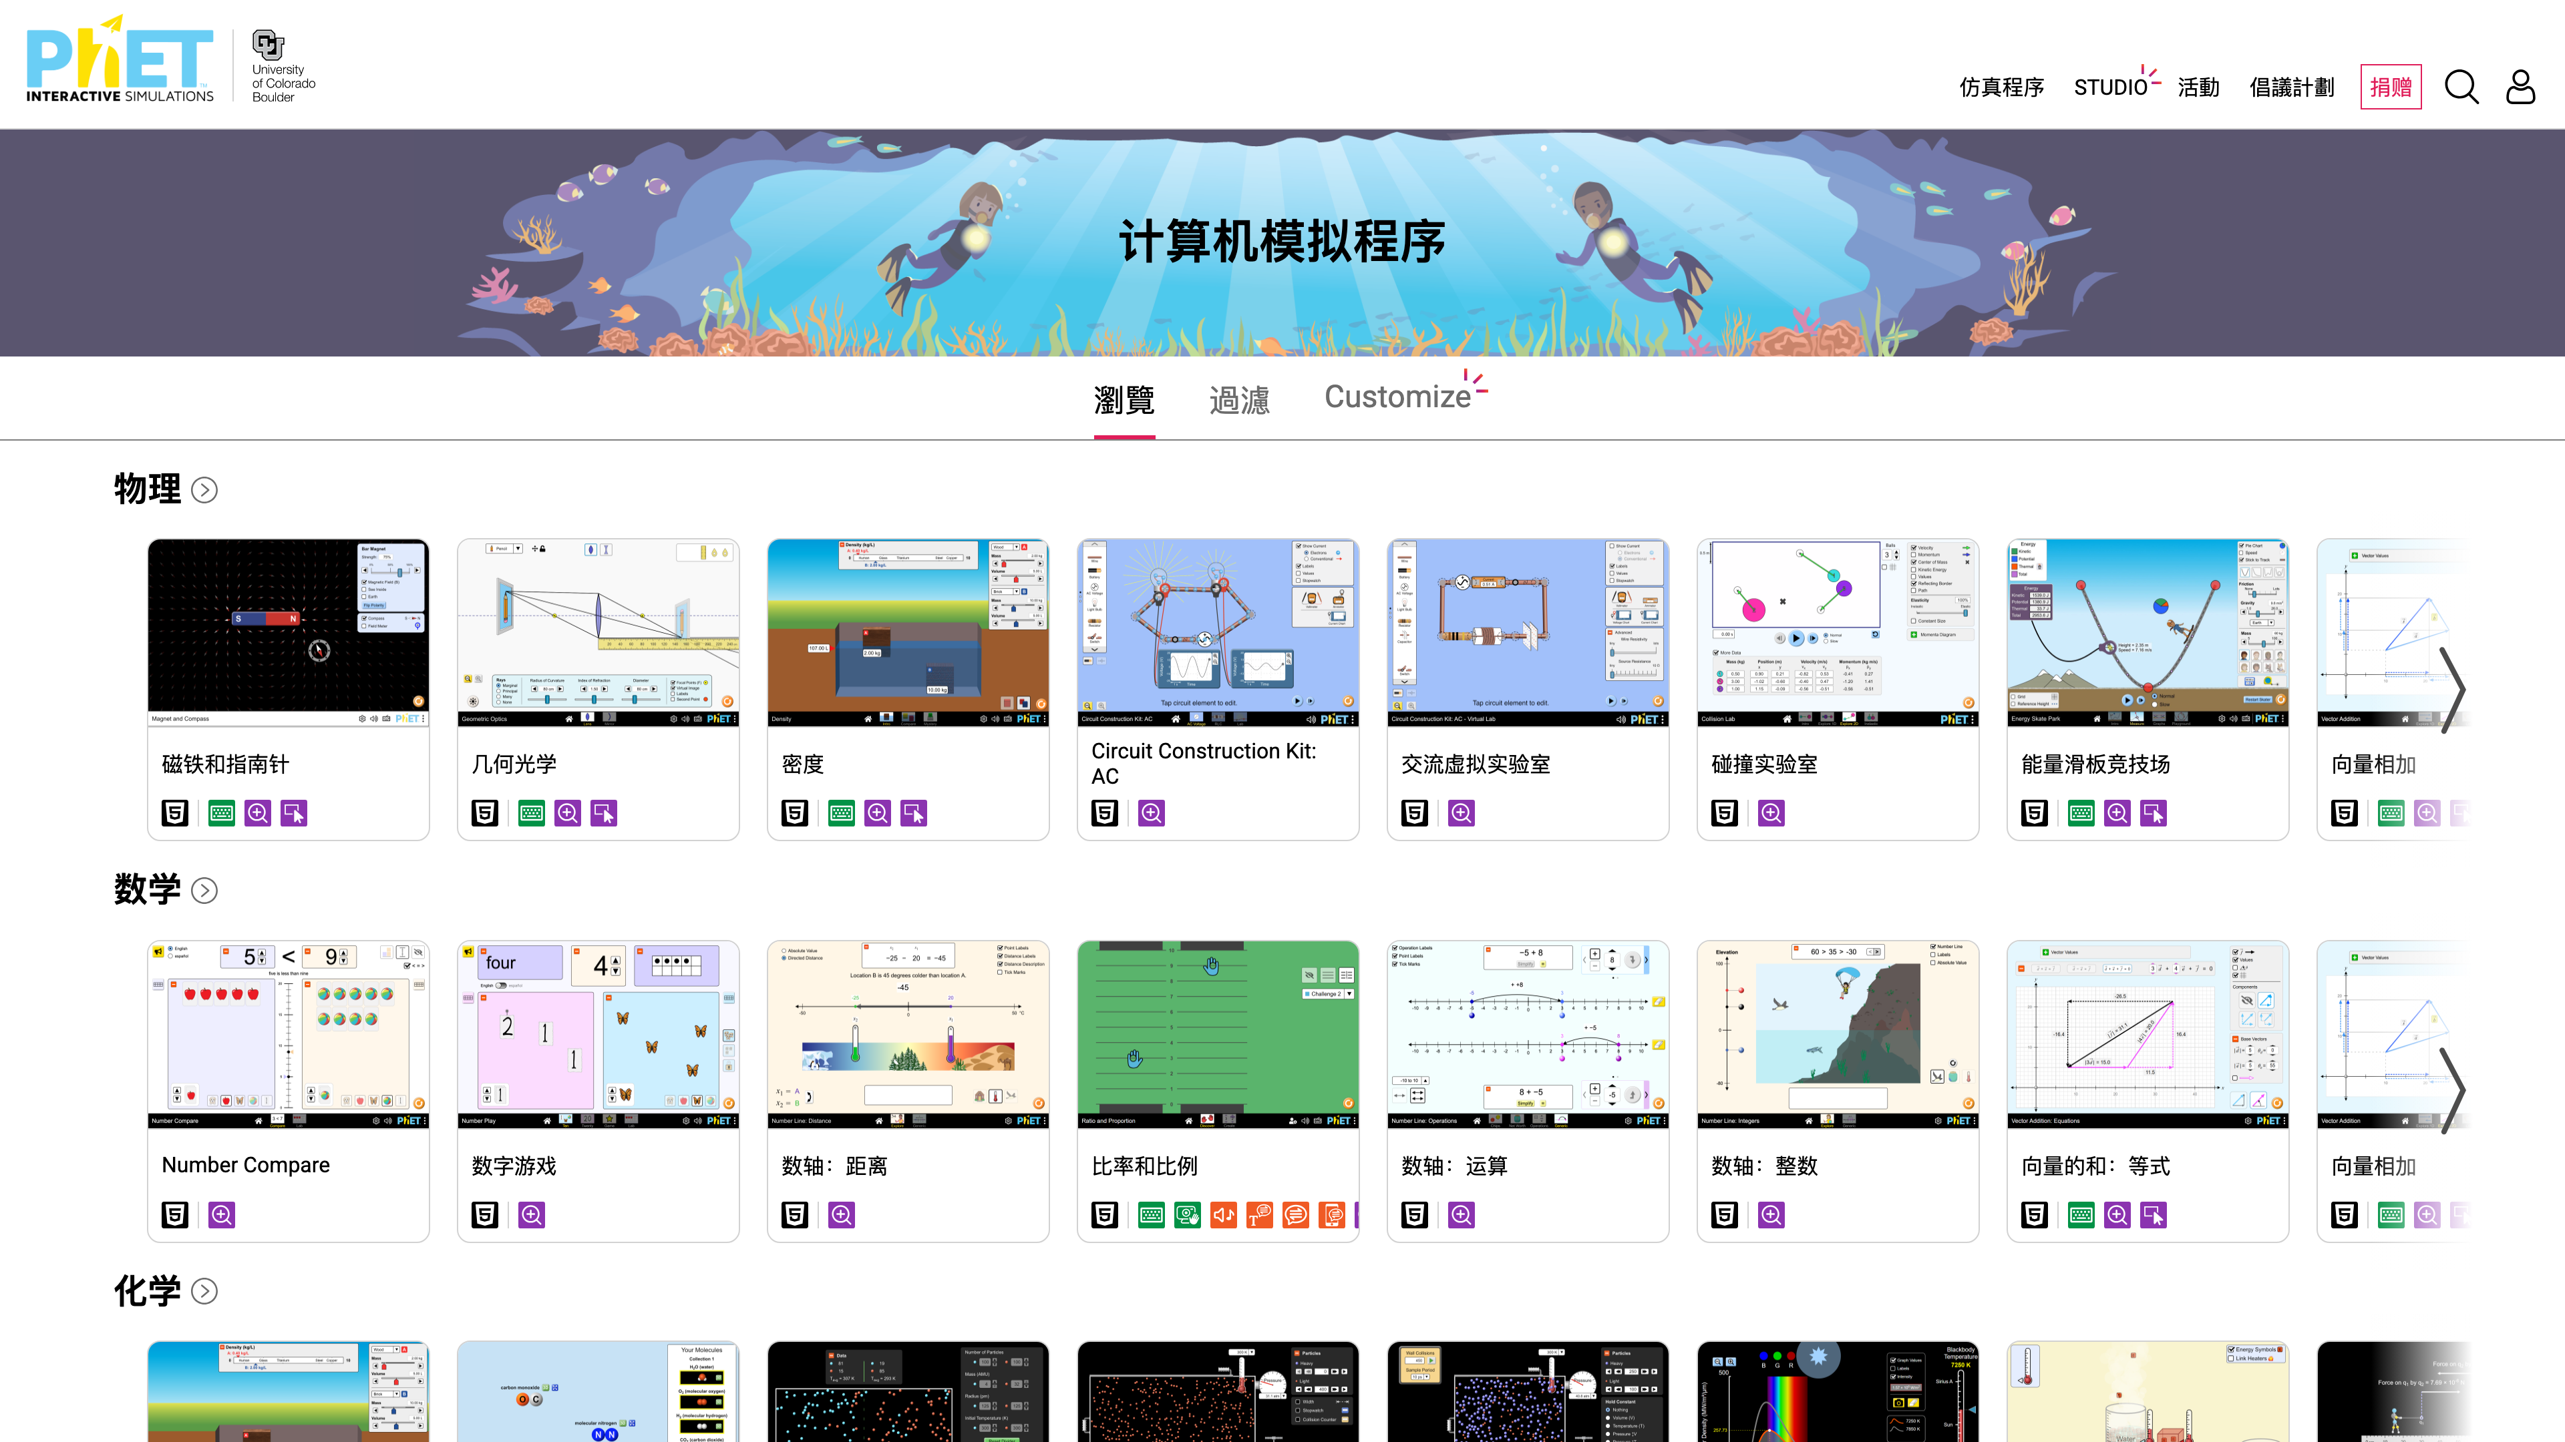Open the 能量滑板竞技场 thumbnail
The image size is (2565, 1442).
[2148, 633]
